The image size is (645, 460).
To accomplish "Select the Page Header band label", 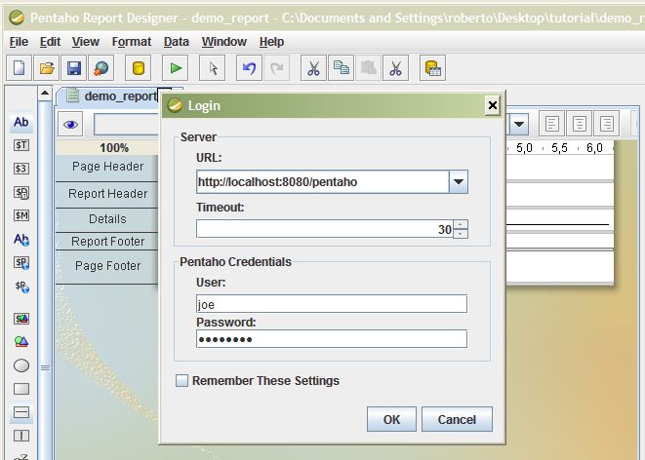I will (107, 167).
